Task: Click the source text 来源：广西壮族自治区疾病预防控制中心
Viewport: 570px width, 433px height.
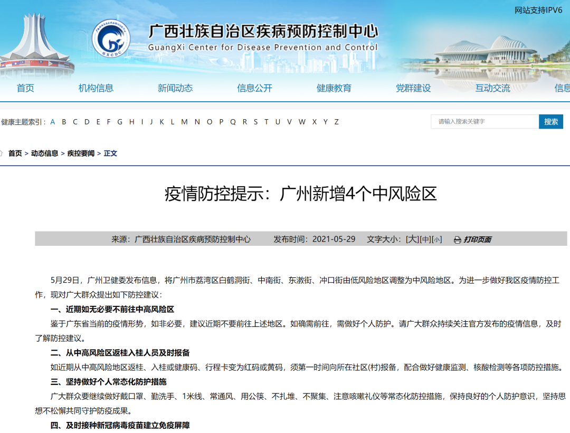Action: [181, 239]
